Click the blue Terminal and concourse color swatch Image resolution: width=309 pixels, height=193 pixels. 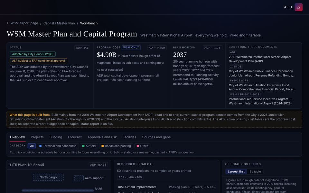coord(41,146)
